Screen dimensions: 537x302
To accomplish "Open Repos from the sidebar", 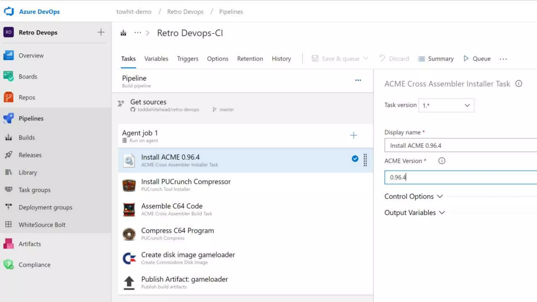I will 27,97.
